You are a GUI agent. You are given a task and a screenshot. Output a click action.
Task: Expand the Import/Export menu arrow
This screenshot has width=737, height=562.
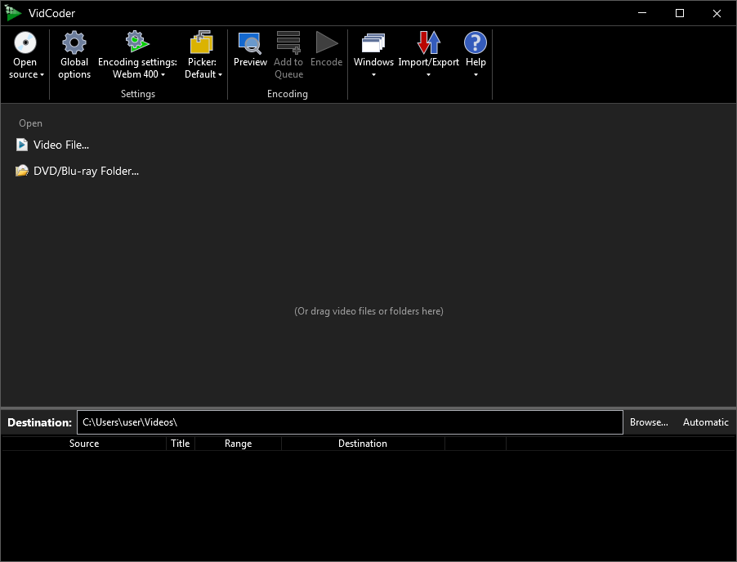[x=429, y=74]
